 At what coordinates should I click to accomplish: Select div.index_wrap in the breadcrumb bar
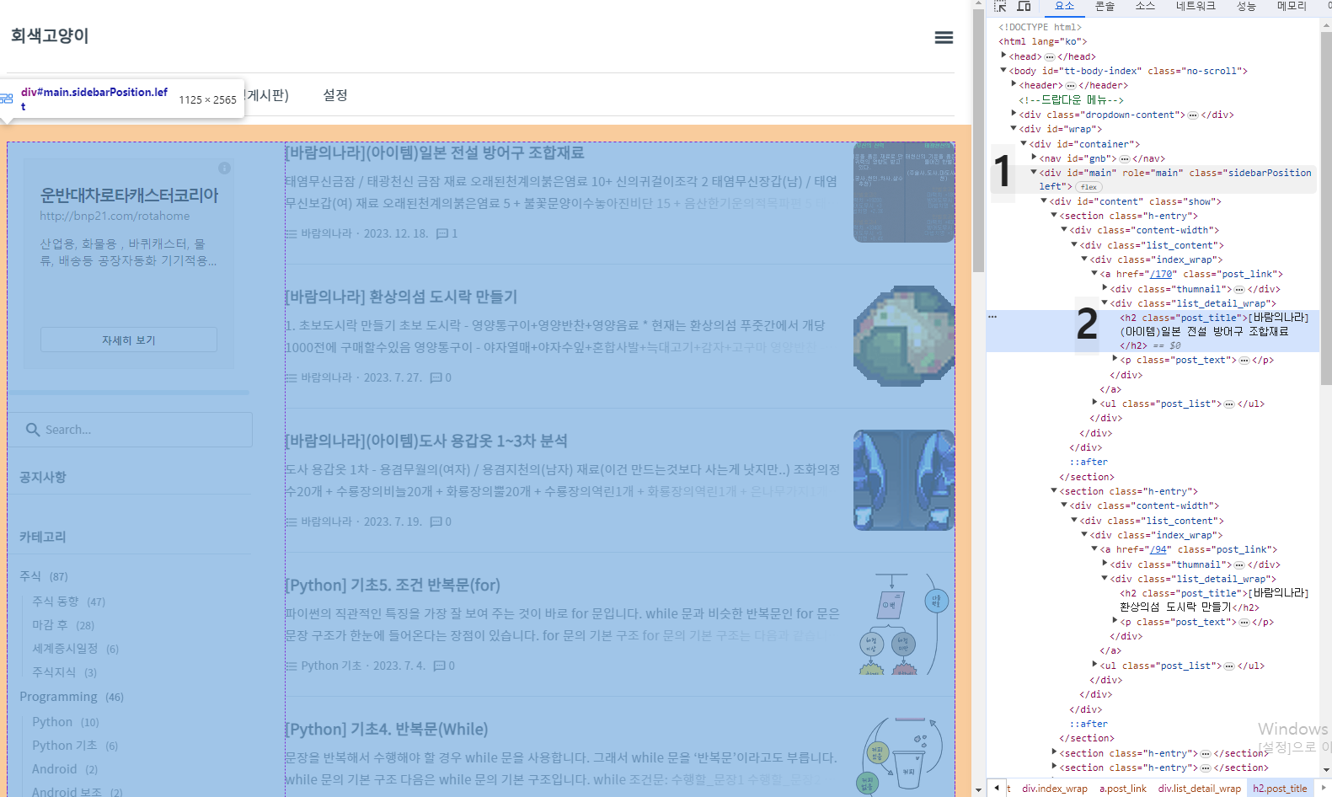tap(1054, 789)
